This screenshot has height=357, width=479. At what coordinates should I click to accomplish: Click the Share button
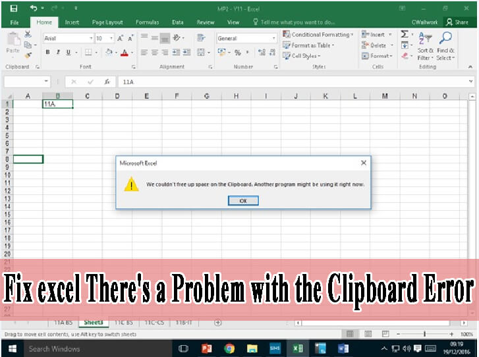(x=457, y=22)
